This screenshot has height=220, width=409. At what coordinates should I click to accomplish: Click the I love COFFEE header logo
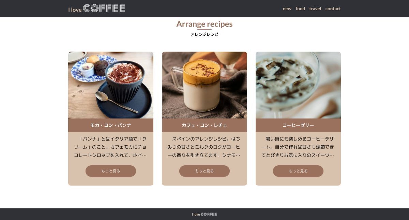[x=97, y=8]
